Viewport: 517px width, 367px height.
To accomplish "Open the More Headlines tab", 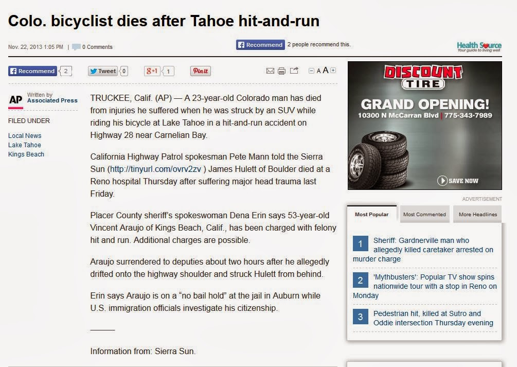I will pos(477,214).
